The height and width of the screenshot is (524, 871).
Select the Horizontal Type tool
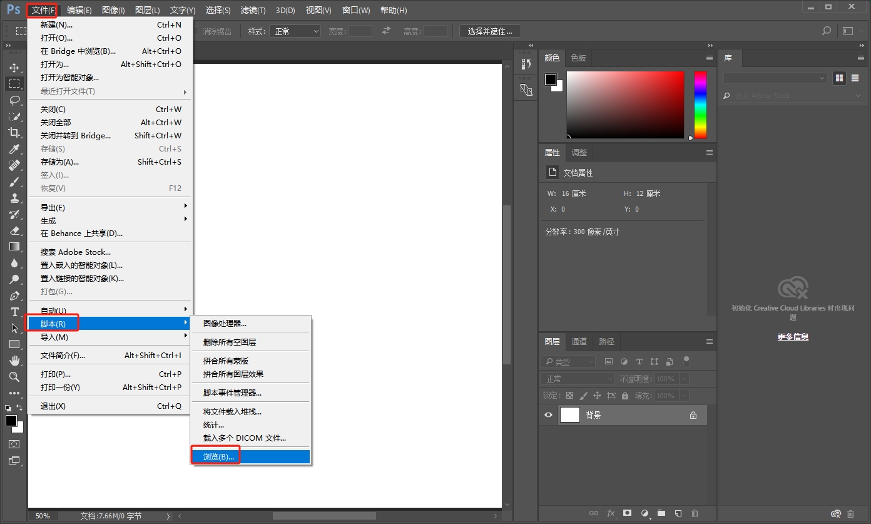(x=14, y=312)
